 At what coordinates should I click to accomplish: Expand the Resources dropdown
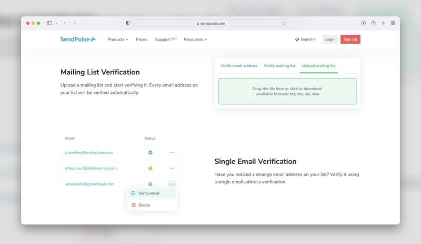coord(195,40)
